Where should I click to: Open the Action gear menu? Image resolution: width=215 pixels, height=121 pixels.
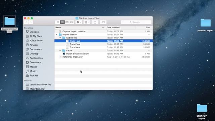pos(79,22)
